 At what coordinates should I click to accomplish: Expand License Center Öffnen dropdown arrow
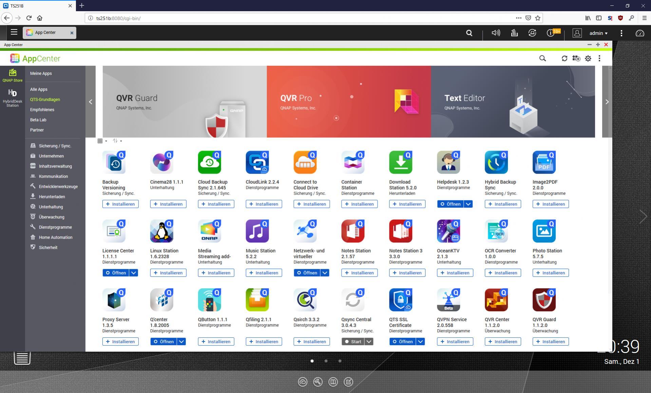pyautogui.click(x=134, y=273)
